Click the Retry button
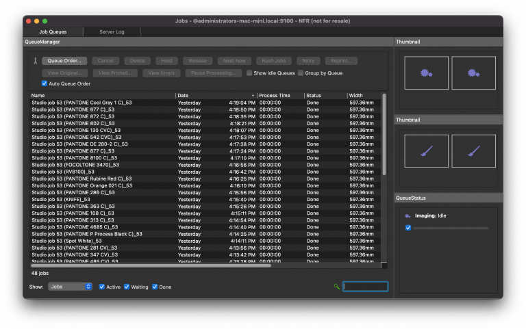Image resolution: width=526 pixels, height=329 pixels. (308, 61)
